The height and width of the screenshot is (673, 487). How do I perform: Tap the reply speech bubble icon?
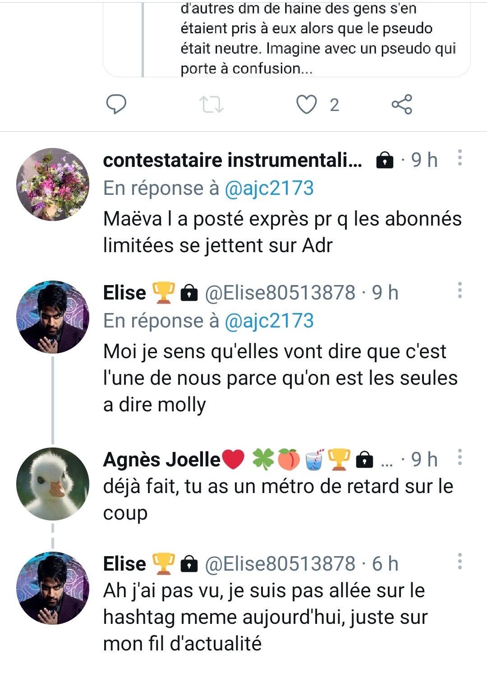(x=116, y=104)
